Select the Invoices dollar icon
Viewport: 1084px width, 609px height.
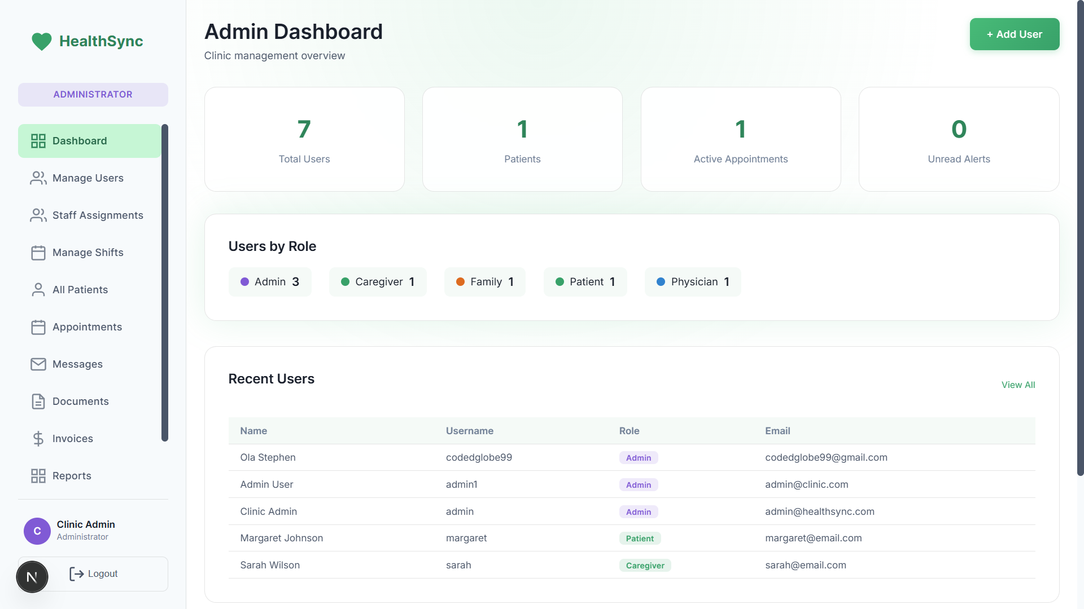(x=38, y=438)
